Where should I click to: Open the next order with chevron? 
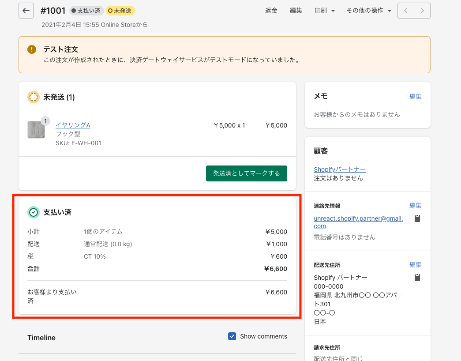pos(422,11)
